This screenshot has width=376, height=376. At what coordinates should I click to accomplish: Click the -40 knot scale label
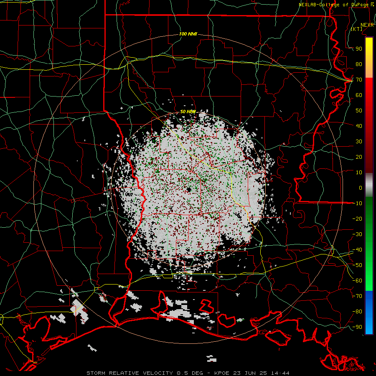point(357,250)
